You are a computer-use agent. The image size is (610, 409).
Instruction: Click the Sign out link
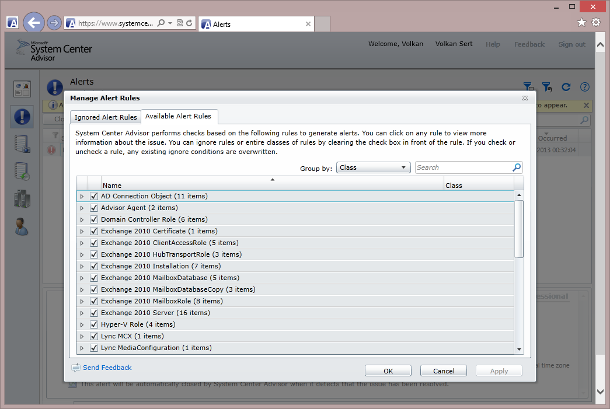point(572,44)
